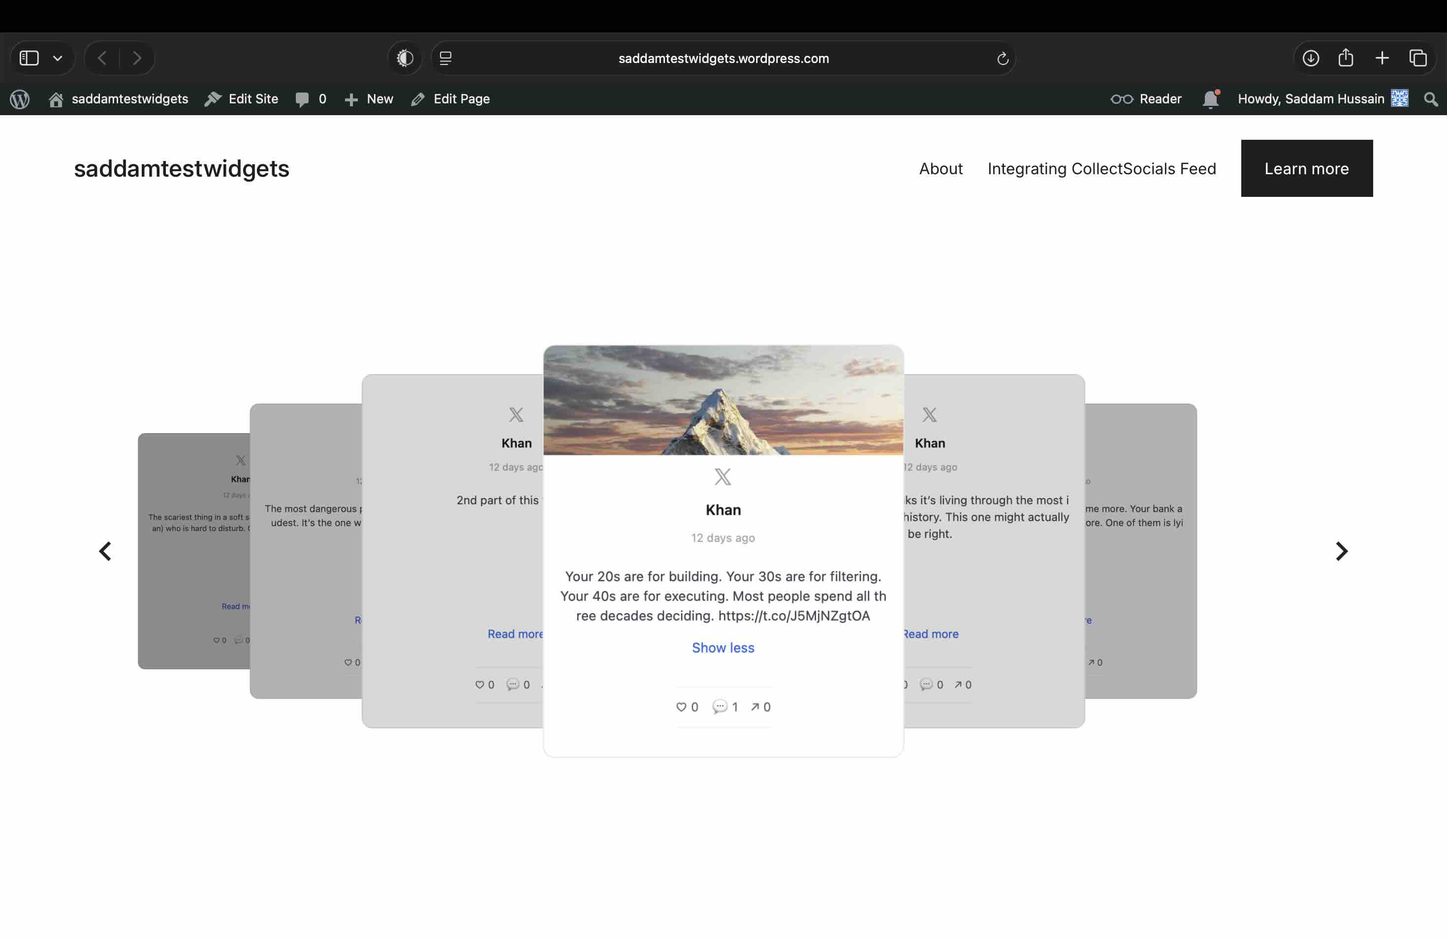Click the Khan name on center card

tap(723, 510)
